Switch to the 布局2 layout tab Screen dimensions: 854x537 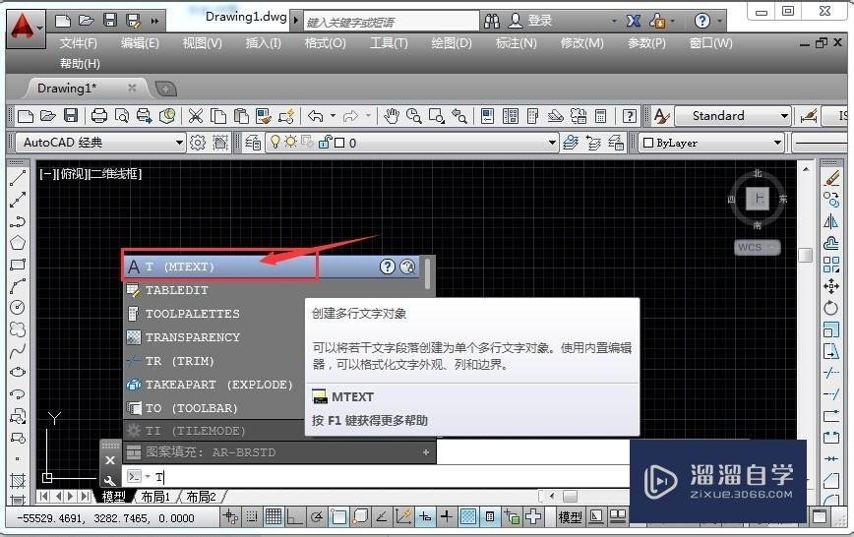(x=201, y=497)
